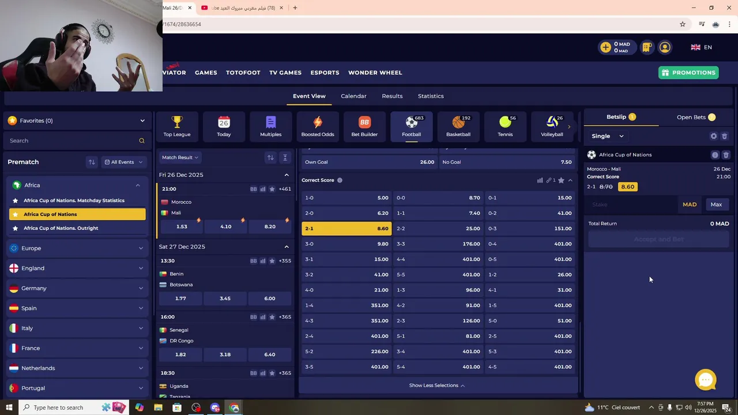Bet Morocco win at 1.53
The image size is (738, 415).
pyautogui.click(x=182, y=227)
